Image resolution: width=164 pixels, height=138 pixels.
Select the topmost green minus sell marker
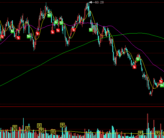49,15
